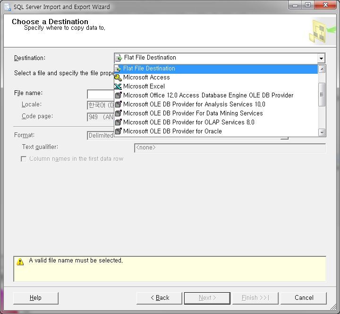The width and height of the screenshot is (340, 314).
Task: Close the SQL Server wizard window
Action: point(325,5)
